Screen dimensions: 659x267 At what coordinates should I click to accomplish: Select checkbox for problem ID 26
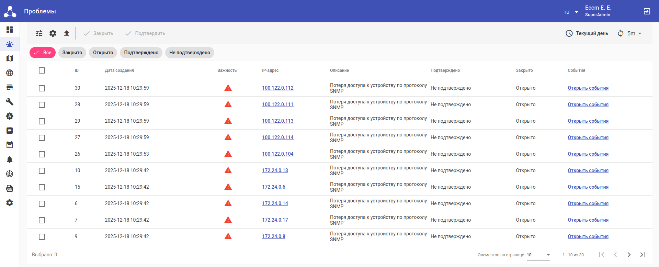click(x=42, y=154)
